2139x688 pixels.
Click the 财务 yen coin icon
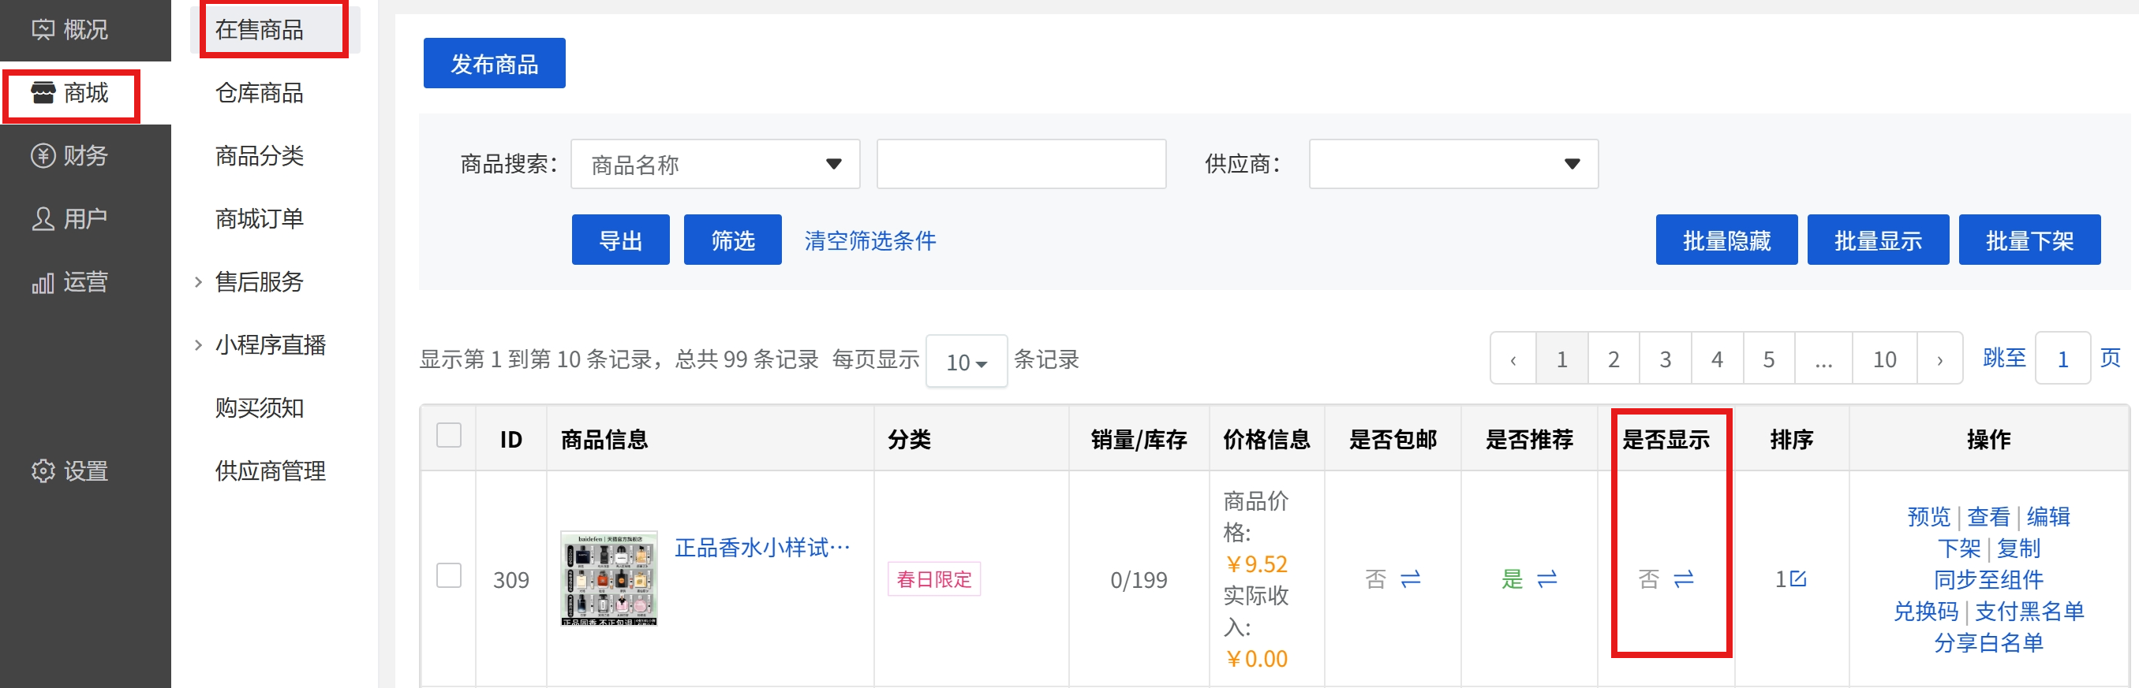pyautogui.click(x=43, y=156)
